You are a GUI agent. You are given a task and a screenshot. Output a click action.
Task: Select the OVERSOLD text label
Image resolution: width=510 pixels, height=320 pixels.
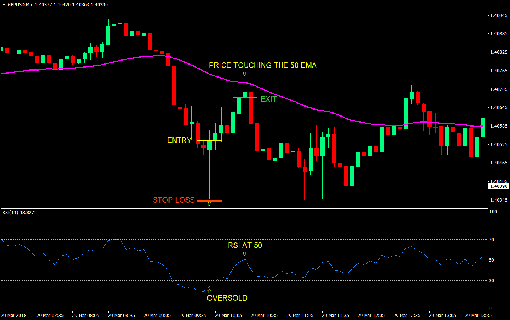(227, 298)
